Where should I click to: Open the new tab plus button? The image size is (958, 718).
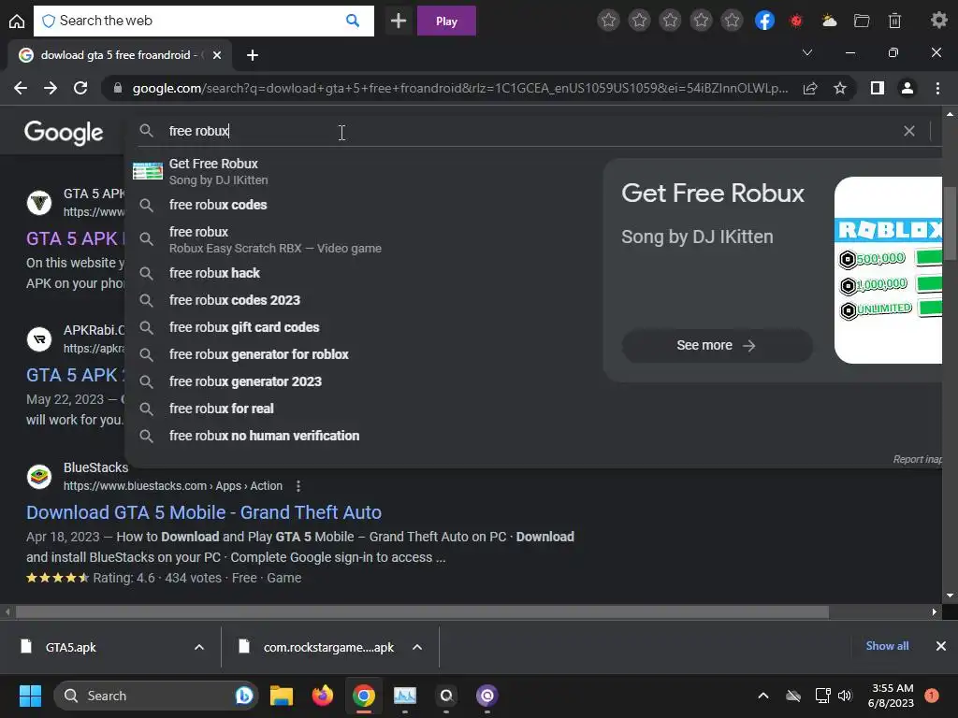pyautogui.click(x=253, y=55)
